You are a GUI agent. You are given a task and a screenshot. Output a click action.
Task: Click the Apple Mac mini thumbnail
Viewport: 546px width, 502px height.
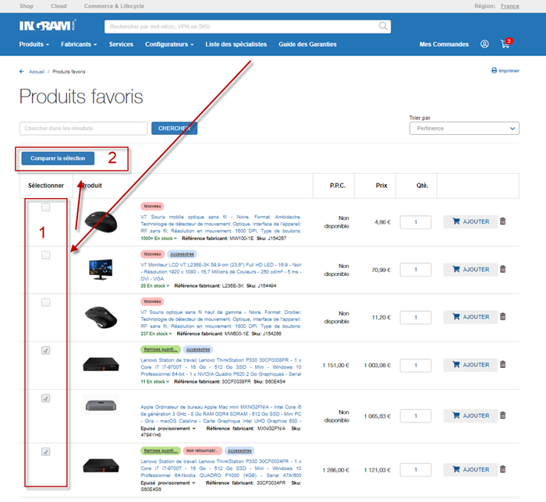click(101, 405)
